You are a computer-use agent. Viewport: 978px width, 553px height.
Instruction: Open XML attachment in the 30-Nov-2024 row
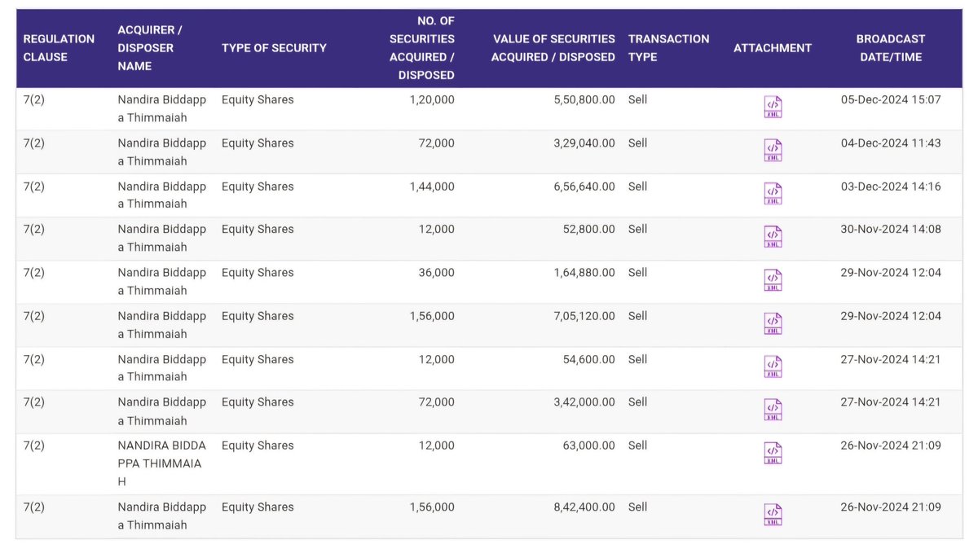point(773,237)
